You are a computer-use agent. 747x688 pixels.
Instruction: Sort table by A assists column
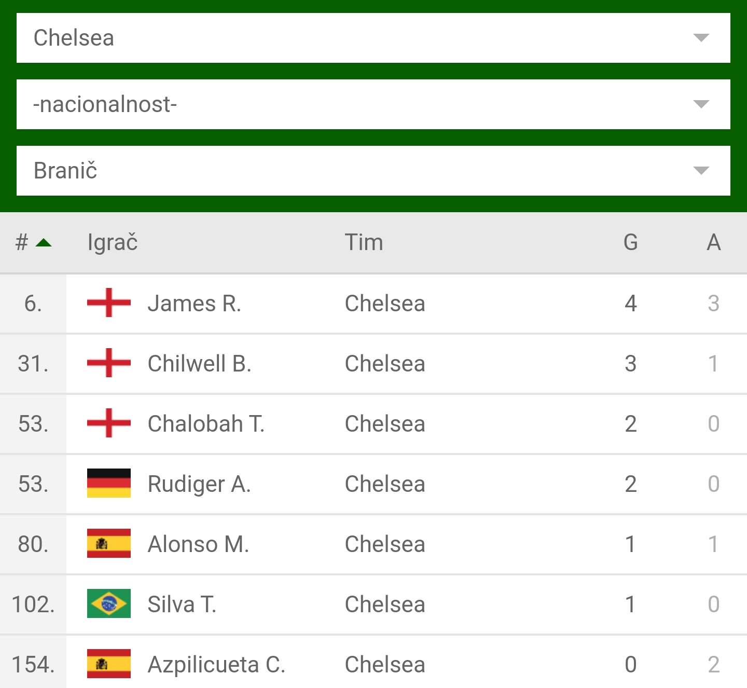(713, 243)
